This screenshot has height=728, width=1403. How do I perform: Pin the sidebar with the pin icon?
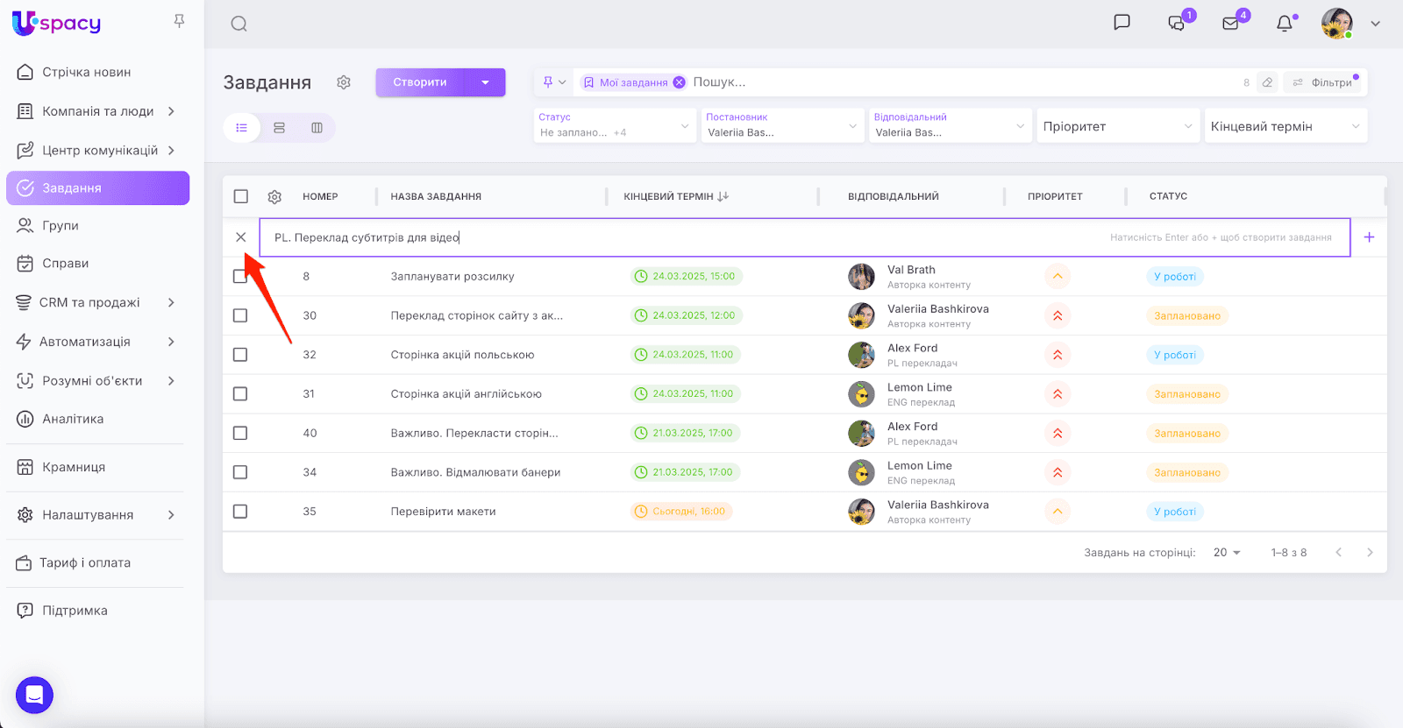pyautogui.click(x=179, y=21)
